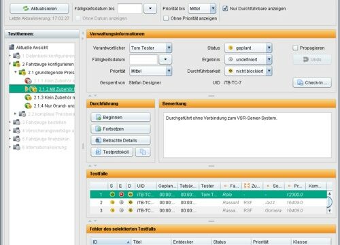
Task: Expand 6 Internationalisierung node
Action: pos(10,147)
